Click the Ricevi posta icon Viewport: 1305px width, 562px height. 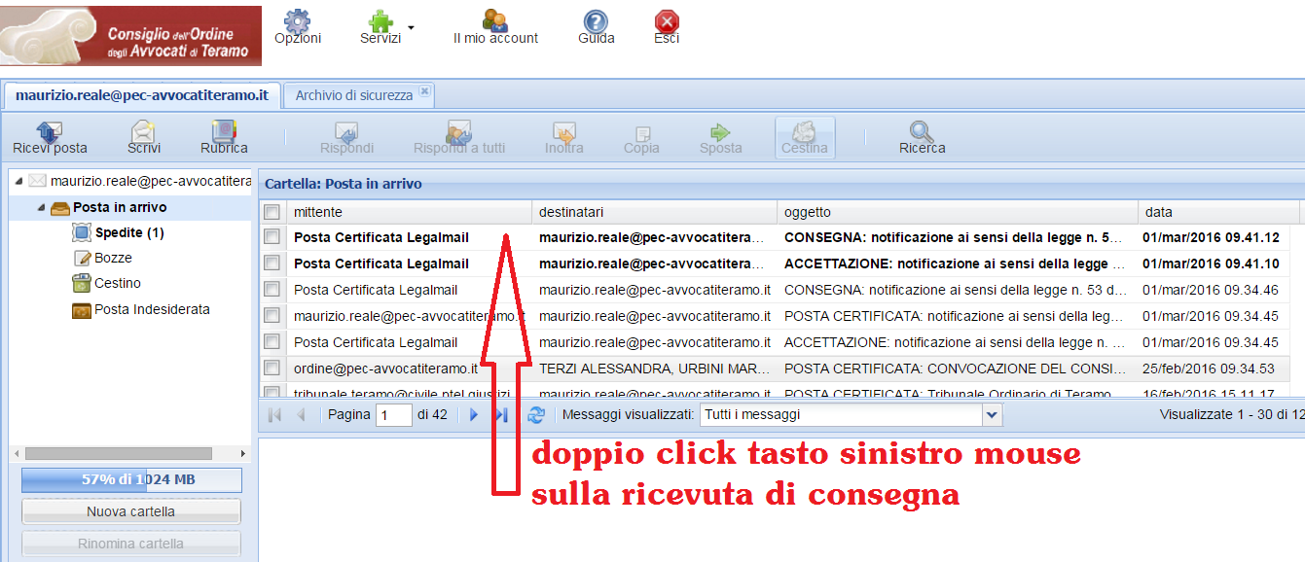[x=49, y=132]
